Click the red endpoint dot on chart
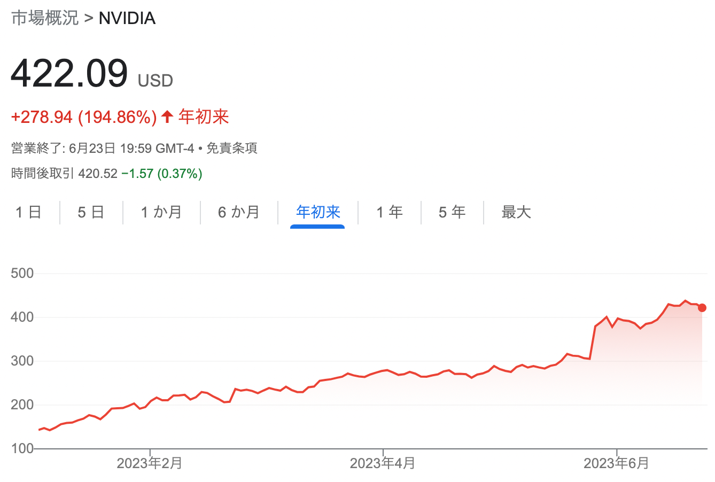The width and height of the screenshot is (715, 482). [x=702, y=308]
